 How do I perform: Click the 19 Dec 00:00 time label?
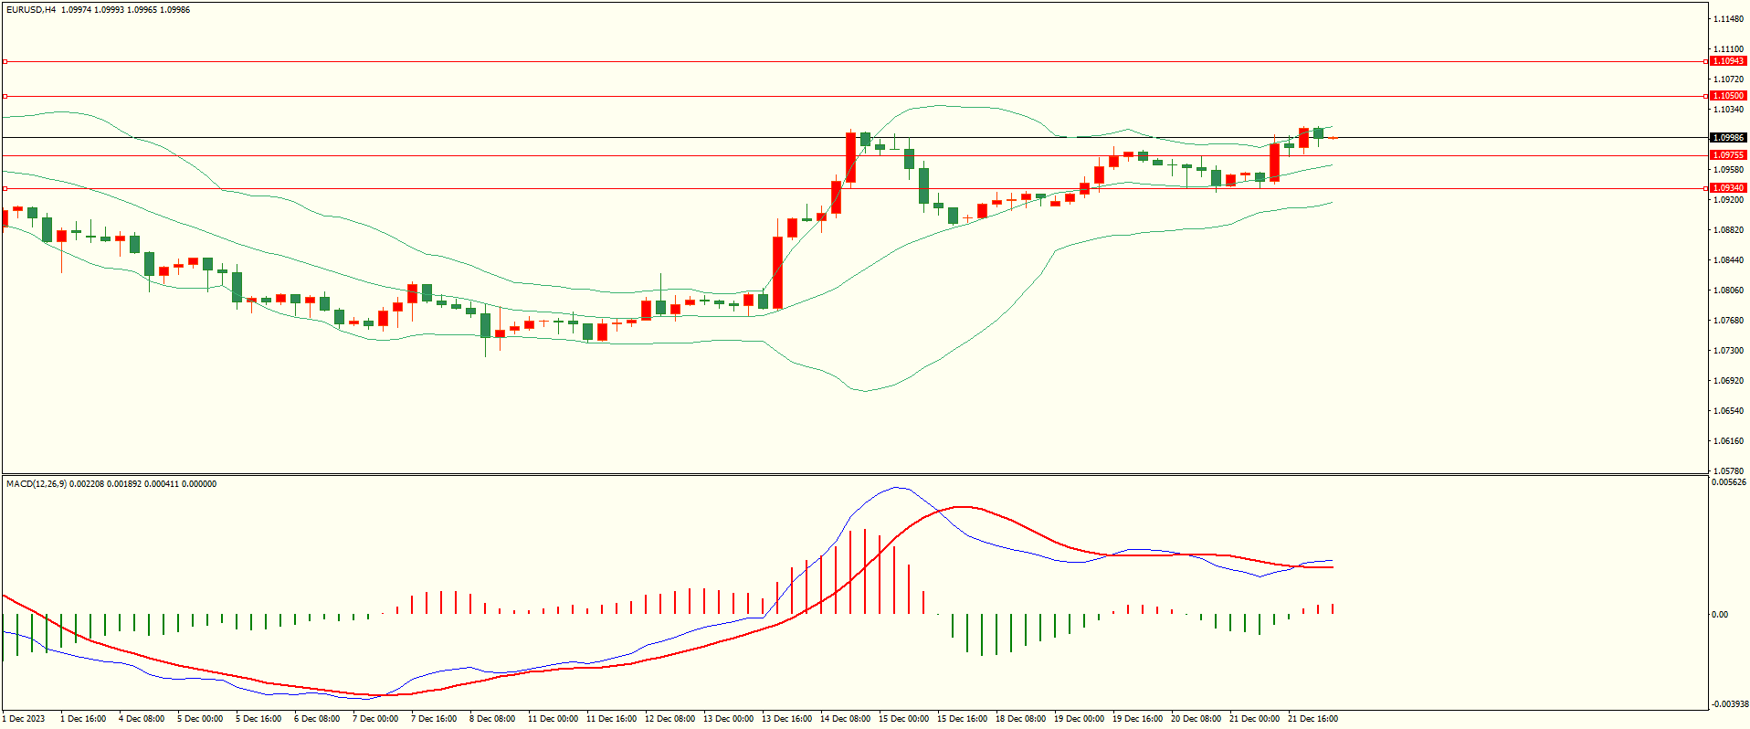[x=1079, y=719]
